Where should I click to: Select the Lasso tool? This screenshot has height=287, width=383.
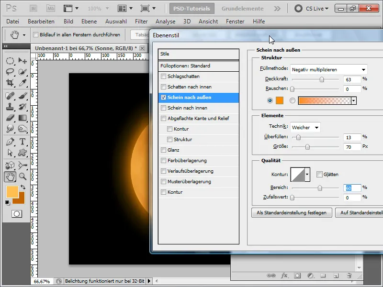point(10,72)
